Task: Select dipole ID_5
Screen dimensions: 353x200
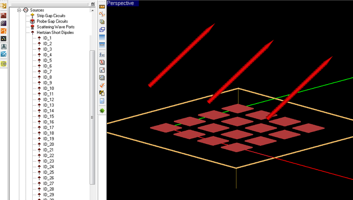Action: click(x=48, y=60)
